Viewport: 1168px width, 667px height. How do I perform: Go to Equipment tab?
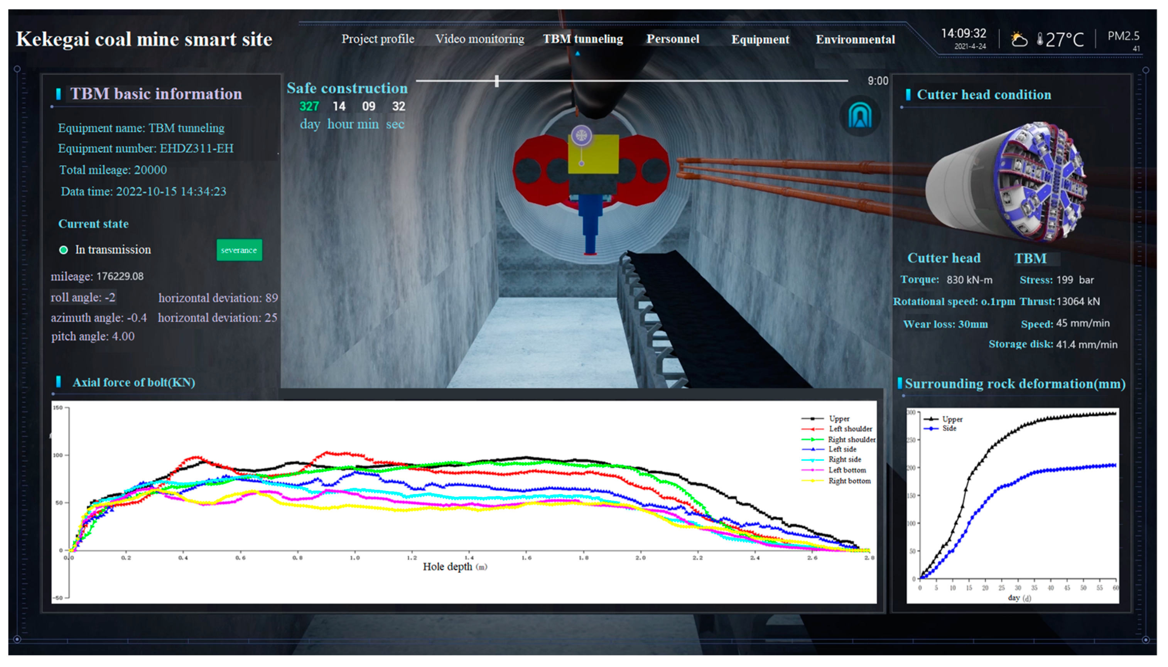coord(760,39)
